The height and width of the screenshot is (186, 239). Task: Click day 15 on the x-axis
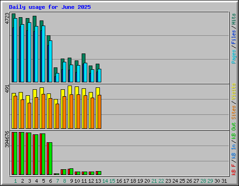112,181
